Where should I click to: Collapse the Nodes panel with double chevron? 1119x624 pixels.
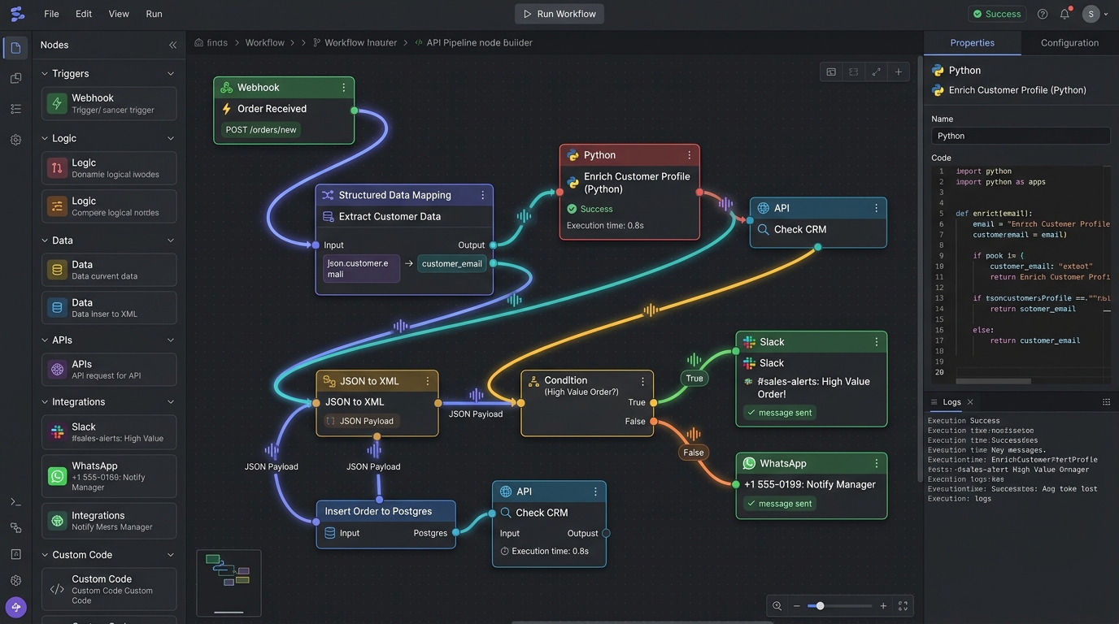click(x=172, y=45)
